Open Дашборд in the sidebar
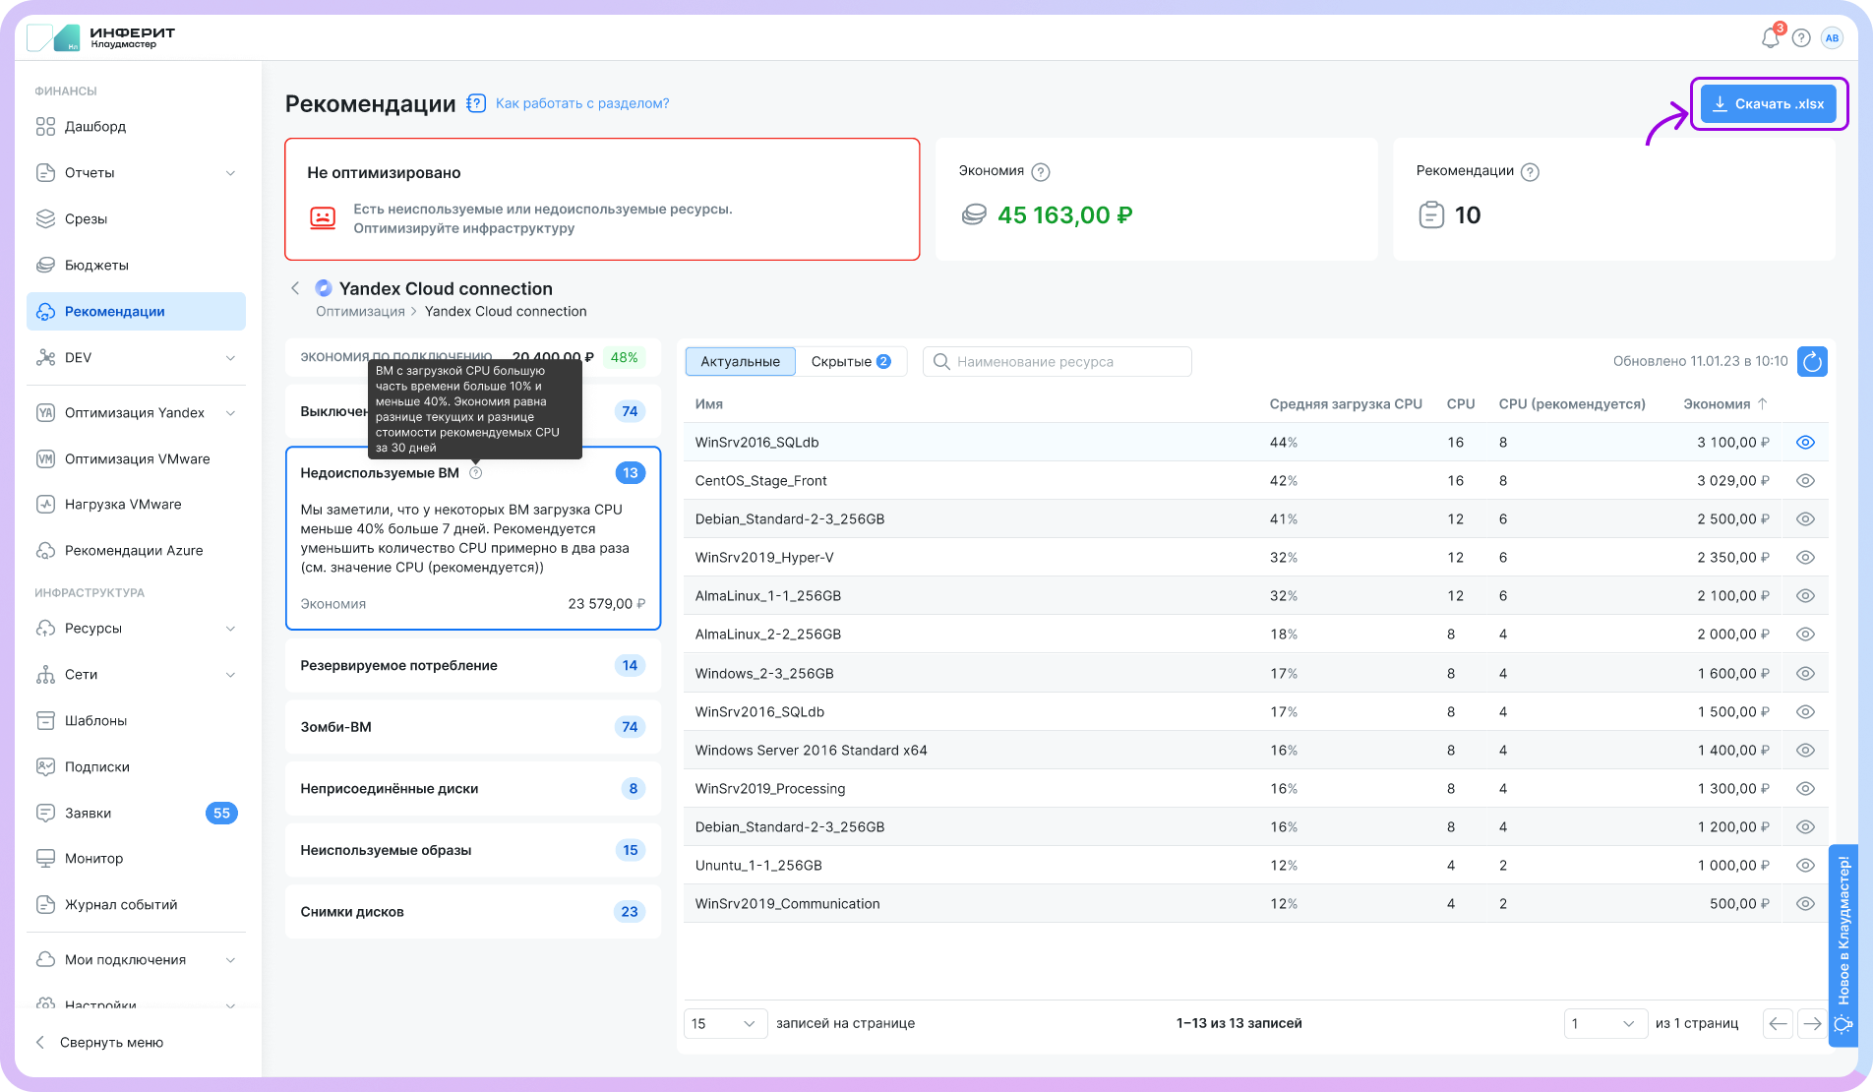Image resolution: width=1873 pixels, height=1092 pixels. coord(95,127)
